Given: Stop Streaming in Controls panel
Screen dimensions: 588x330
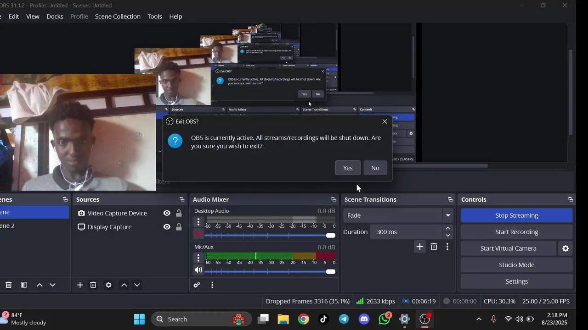Looking at the screenshot, I should click(x=517, y=215).
